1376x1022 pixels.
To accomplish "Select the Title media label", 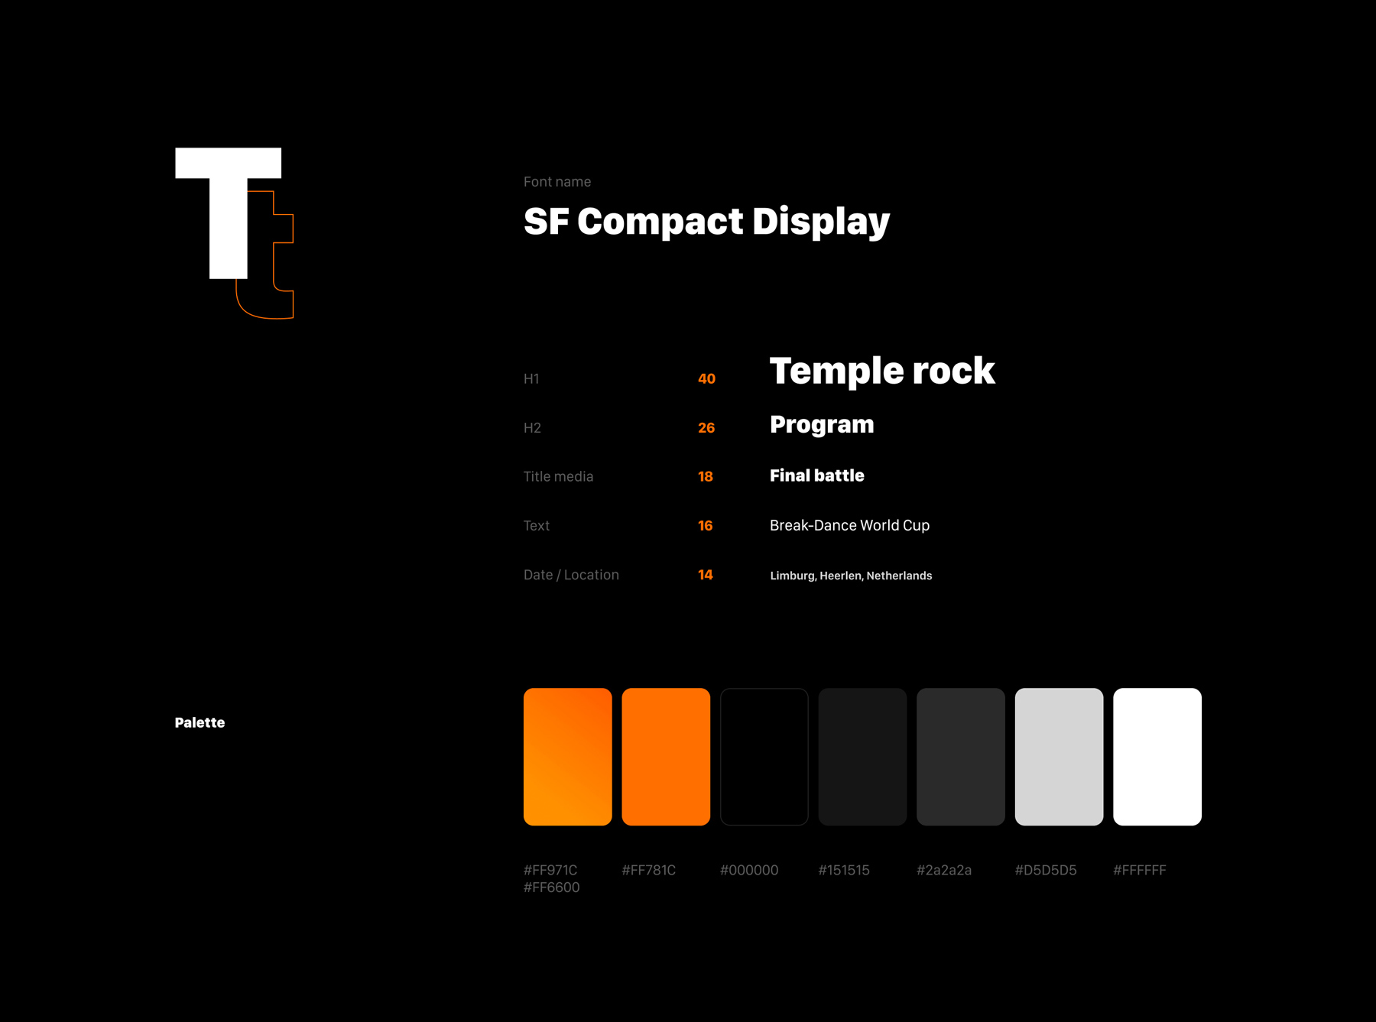I will point(558,476).
